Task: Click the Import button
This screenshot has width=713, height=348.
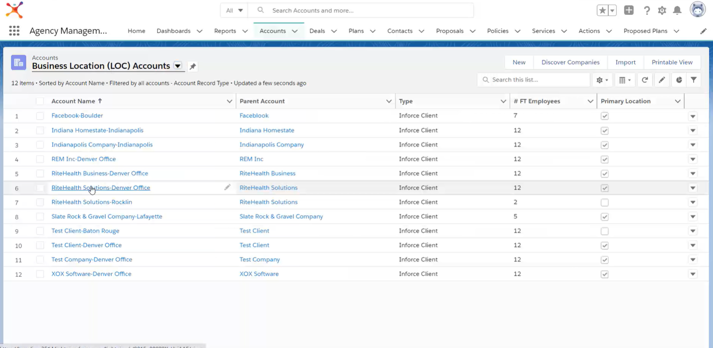Action: pyautogui.click(x=625, y=62)
